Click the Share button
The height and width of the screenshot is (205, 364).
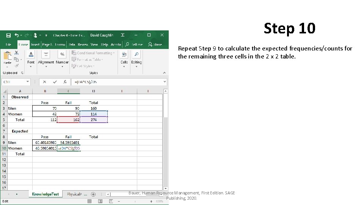coord(155,44)
